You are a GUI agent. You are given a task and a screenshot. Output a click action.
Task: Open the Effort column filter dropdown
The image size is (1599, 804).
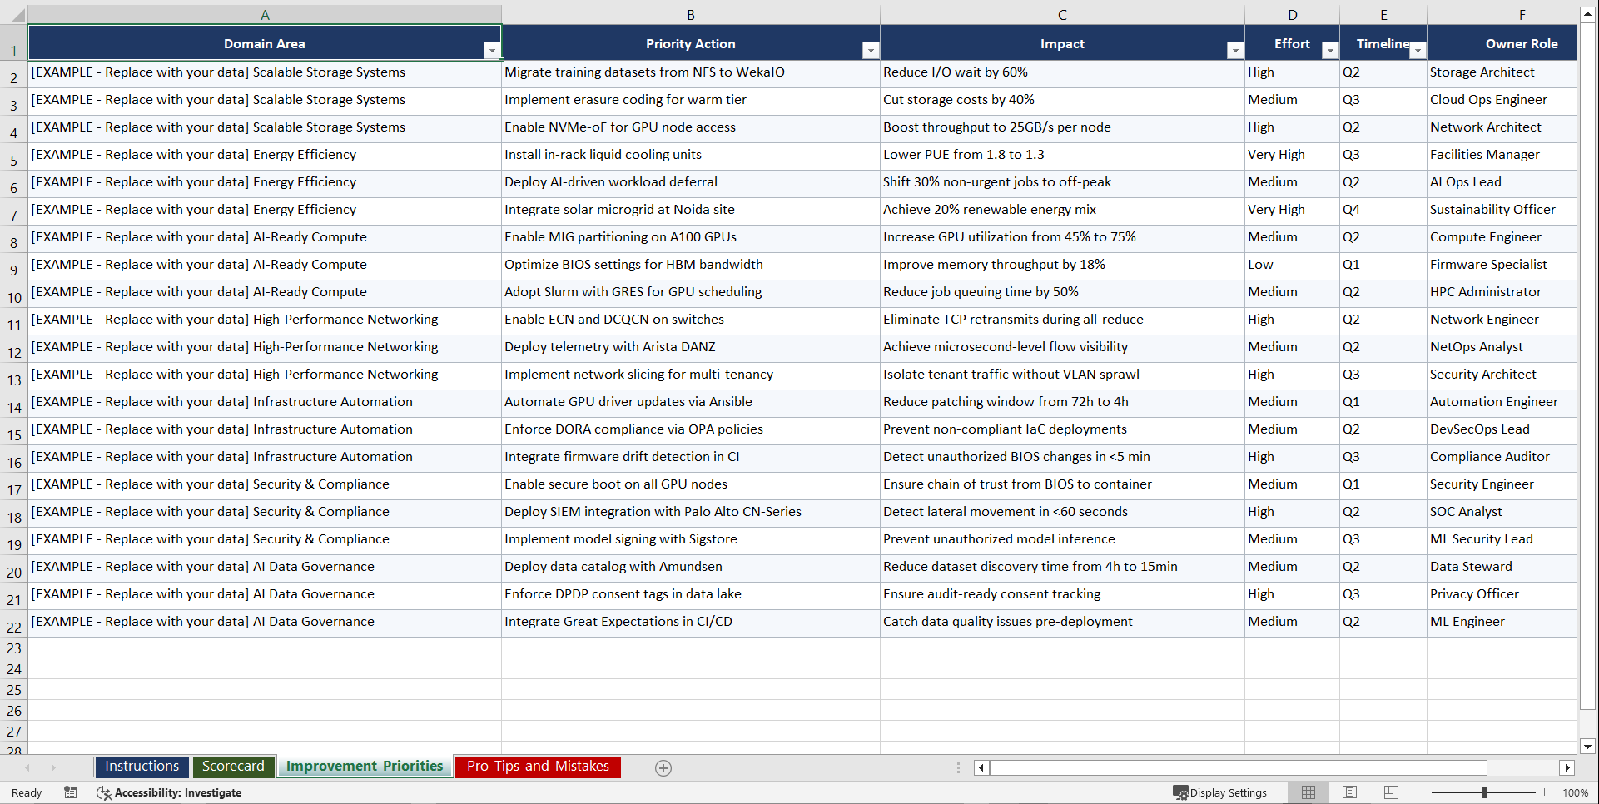pyautogui.click(x=1331, y=50)
